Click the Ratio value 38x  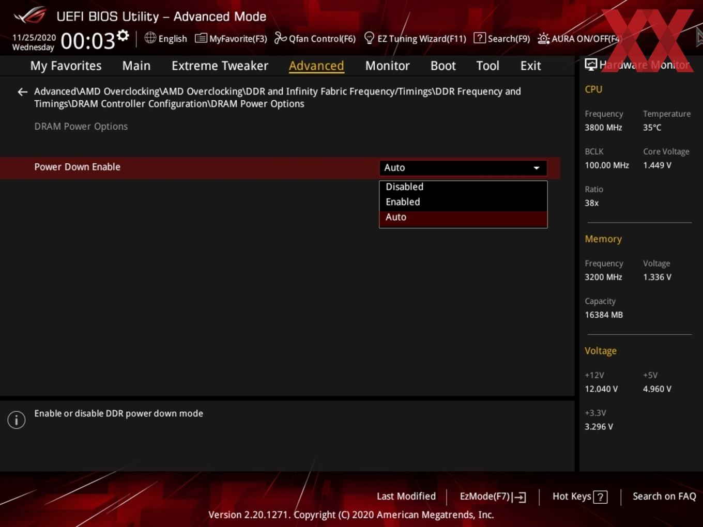pos(591,203)
